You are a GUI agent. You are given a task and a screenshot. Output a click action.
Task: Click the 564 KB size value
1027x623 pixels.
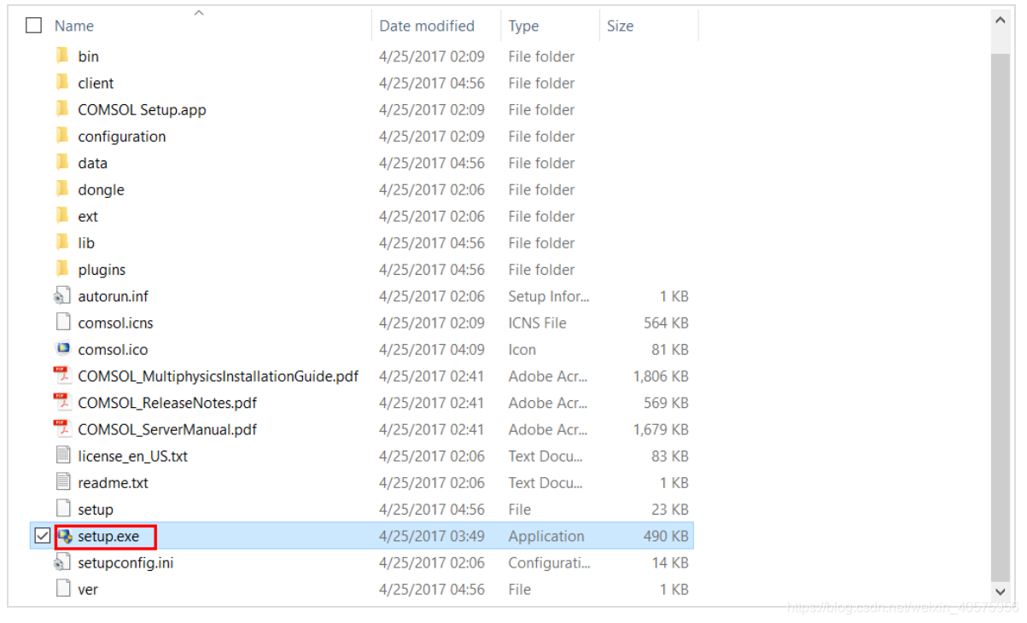coord(666,323)
